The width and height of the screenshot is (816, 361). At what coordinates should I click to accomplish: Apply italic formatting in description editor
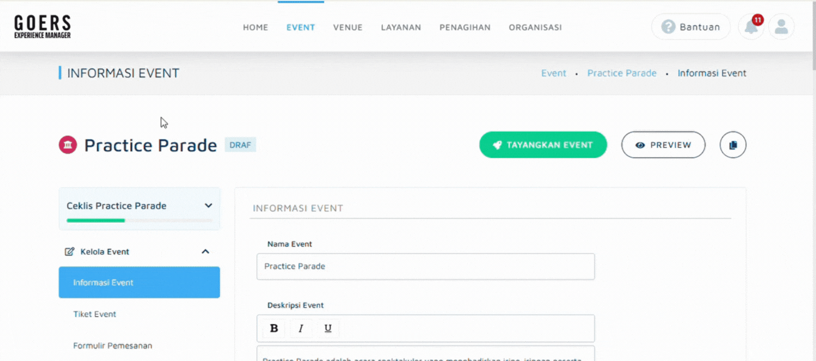click(301, 328)
